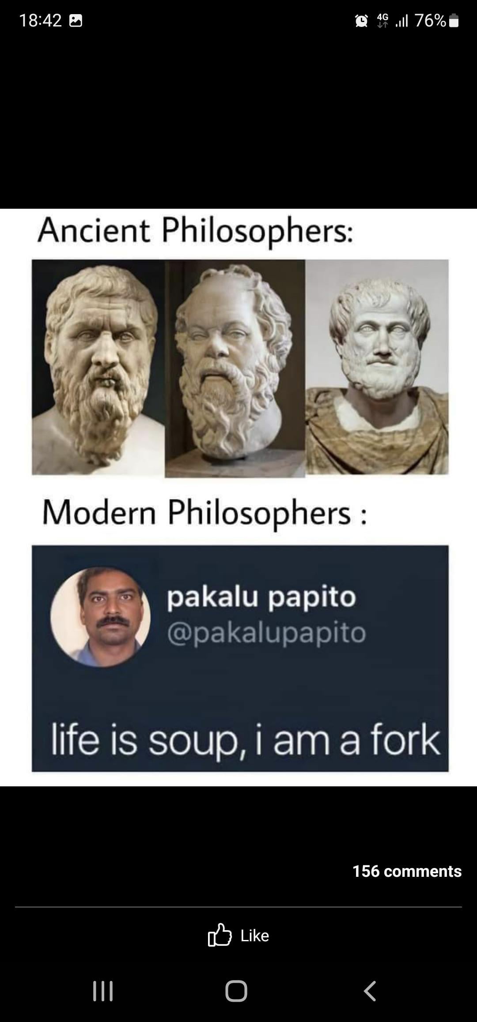Tap the Like thumbs-up icon
The width and height of the screenshot is (477, 1022).
pos(220,935)
